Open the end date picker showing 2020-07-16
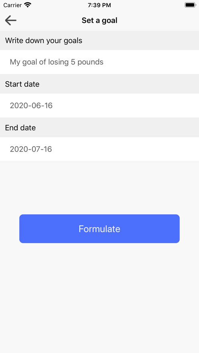 [99, 149]
